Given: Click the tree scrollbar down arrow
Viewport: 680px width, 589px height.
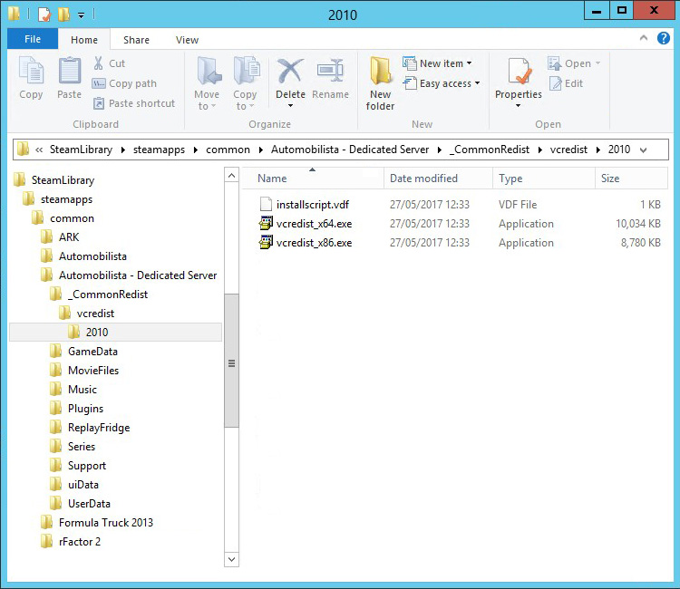Looking at the screenshot, I should 231,559.
